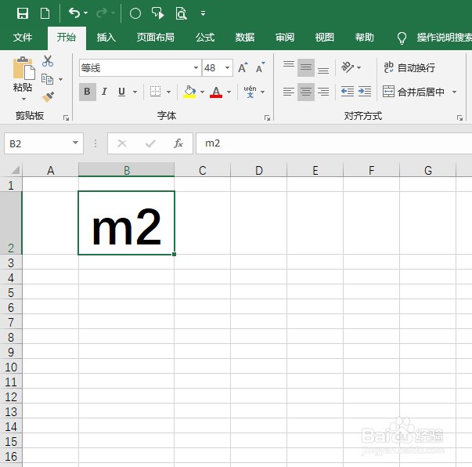Toggle align text left
Viewport: 472px width, 467px height.
click(x=289, y=92)
